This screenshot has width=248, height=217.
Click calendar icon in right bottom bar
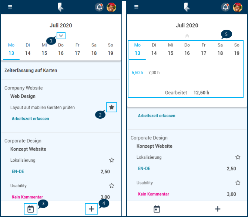[x=157, y=209]
